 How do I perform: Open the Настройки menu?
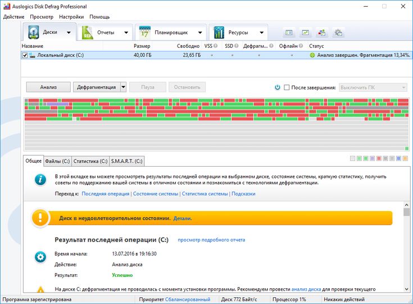(x=71, y=17)
